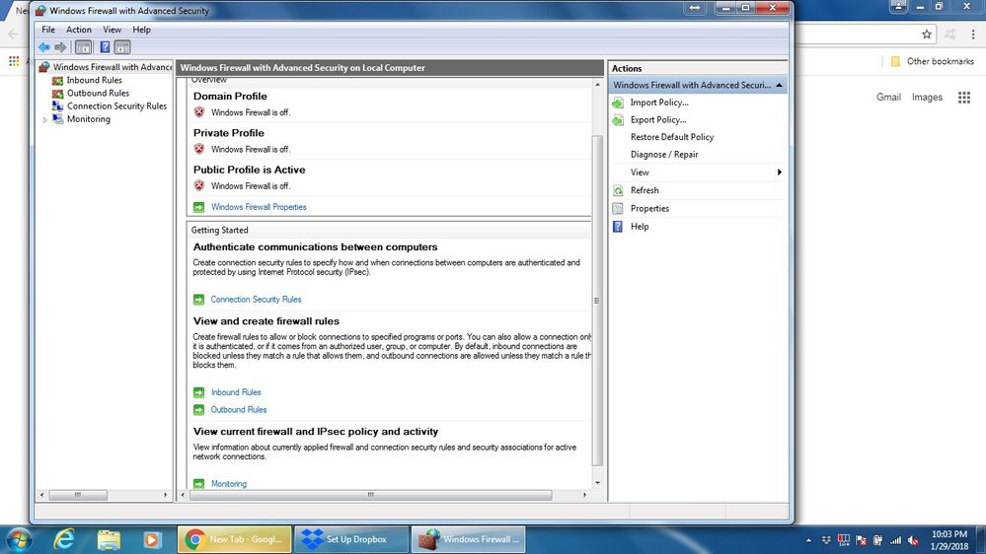This screenshot has width=986, height=554.
Task: Click the Properties icon in Actions pane
Action: click(x=619, y=209)
